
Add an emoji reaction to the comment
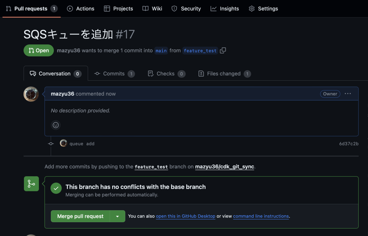click(56, 125)
